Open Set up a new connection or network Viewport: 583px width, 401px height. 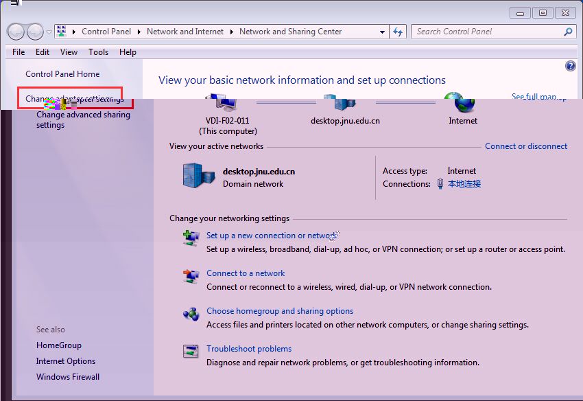[x=271, y=236]
